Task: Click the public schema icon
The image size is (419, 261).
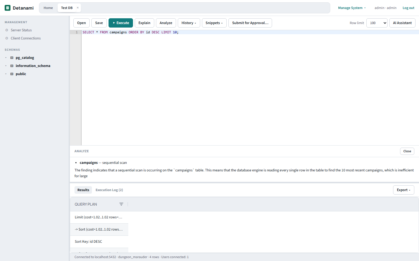Action: pos(12,74)
